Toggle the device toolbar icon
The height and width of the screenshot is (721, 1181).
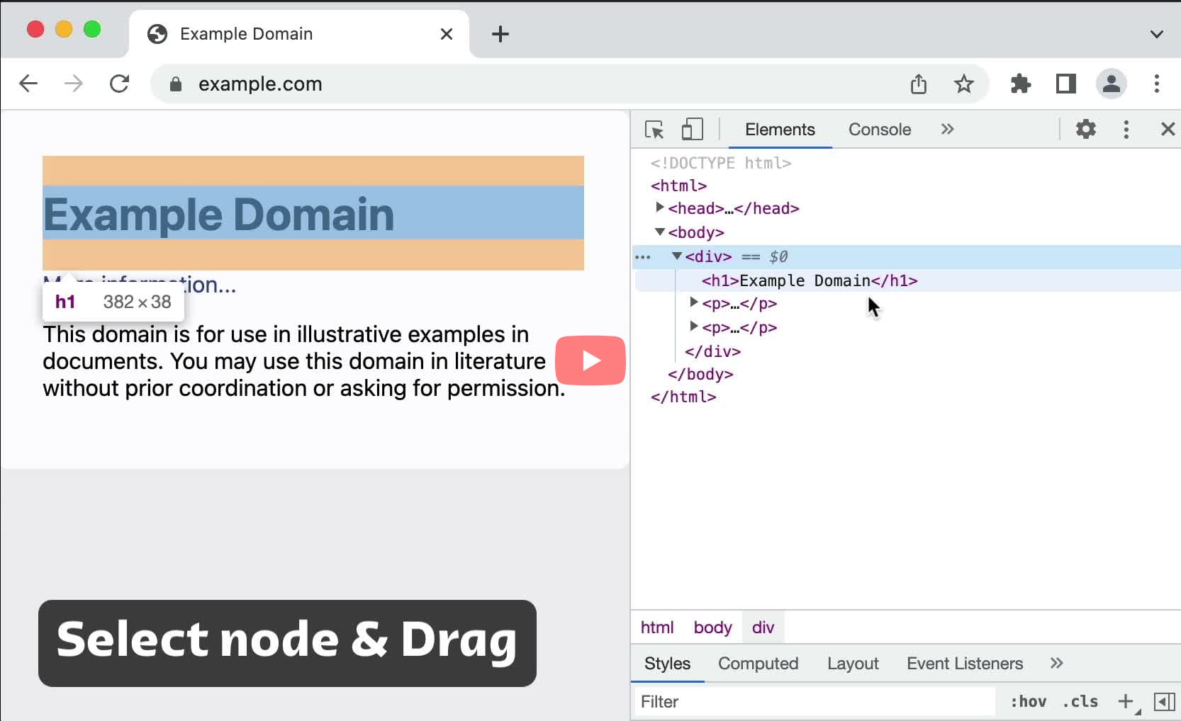pyautogui.click(x=692, y=130)
